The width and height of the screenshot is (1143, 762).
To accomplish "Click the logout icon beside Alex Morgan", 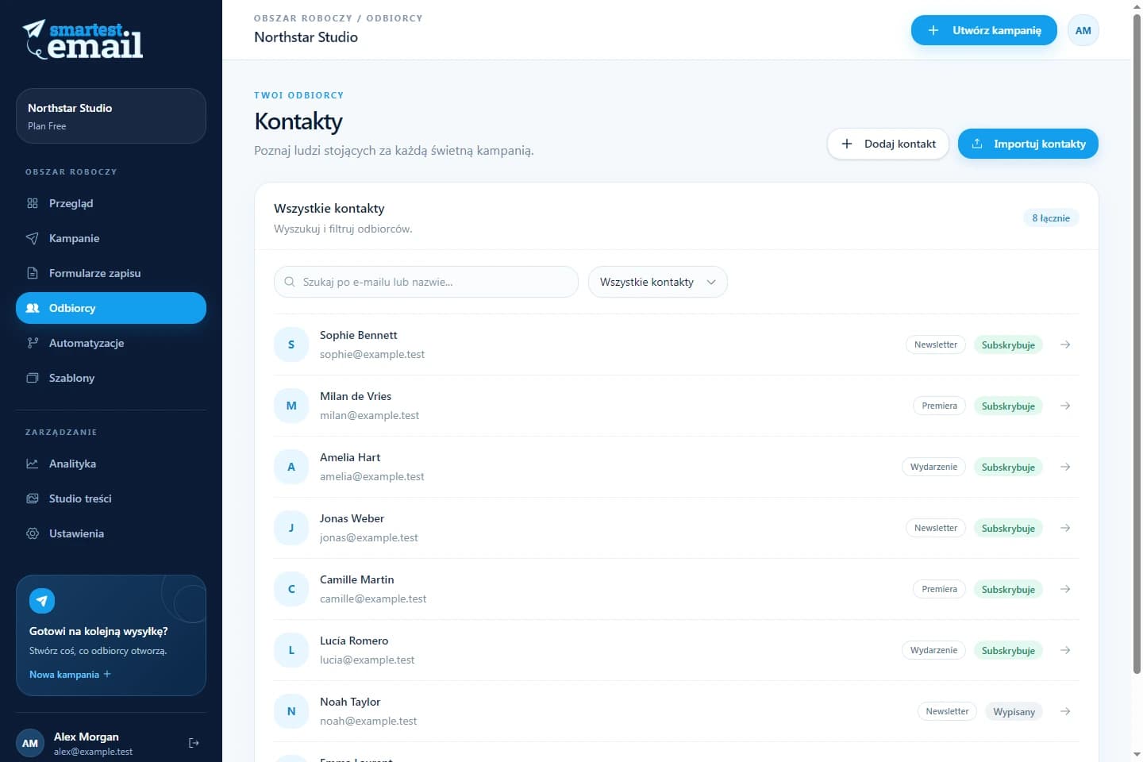I will (x=194, y=743).
